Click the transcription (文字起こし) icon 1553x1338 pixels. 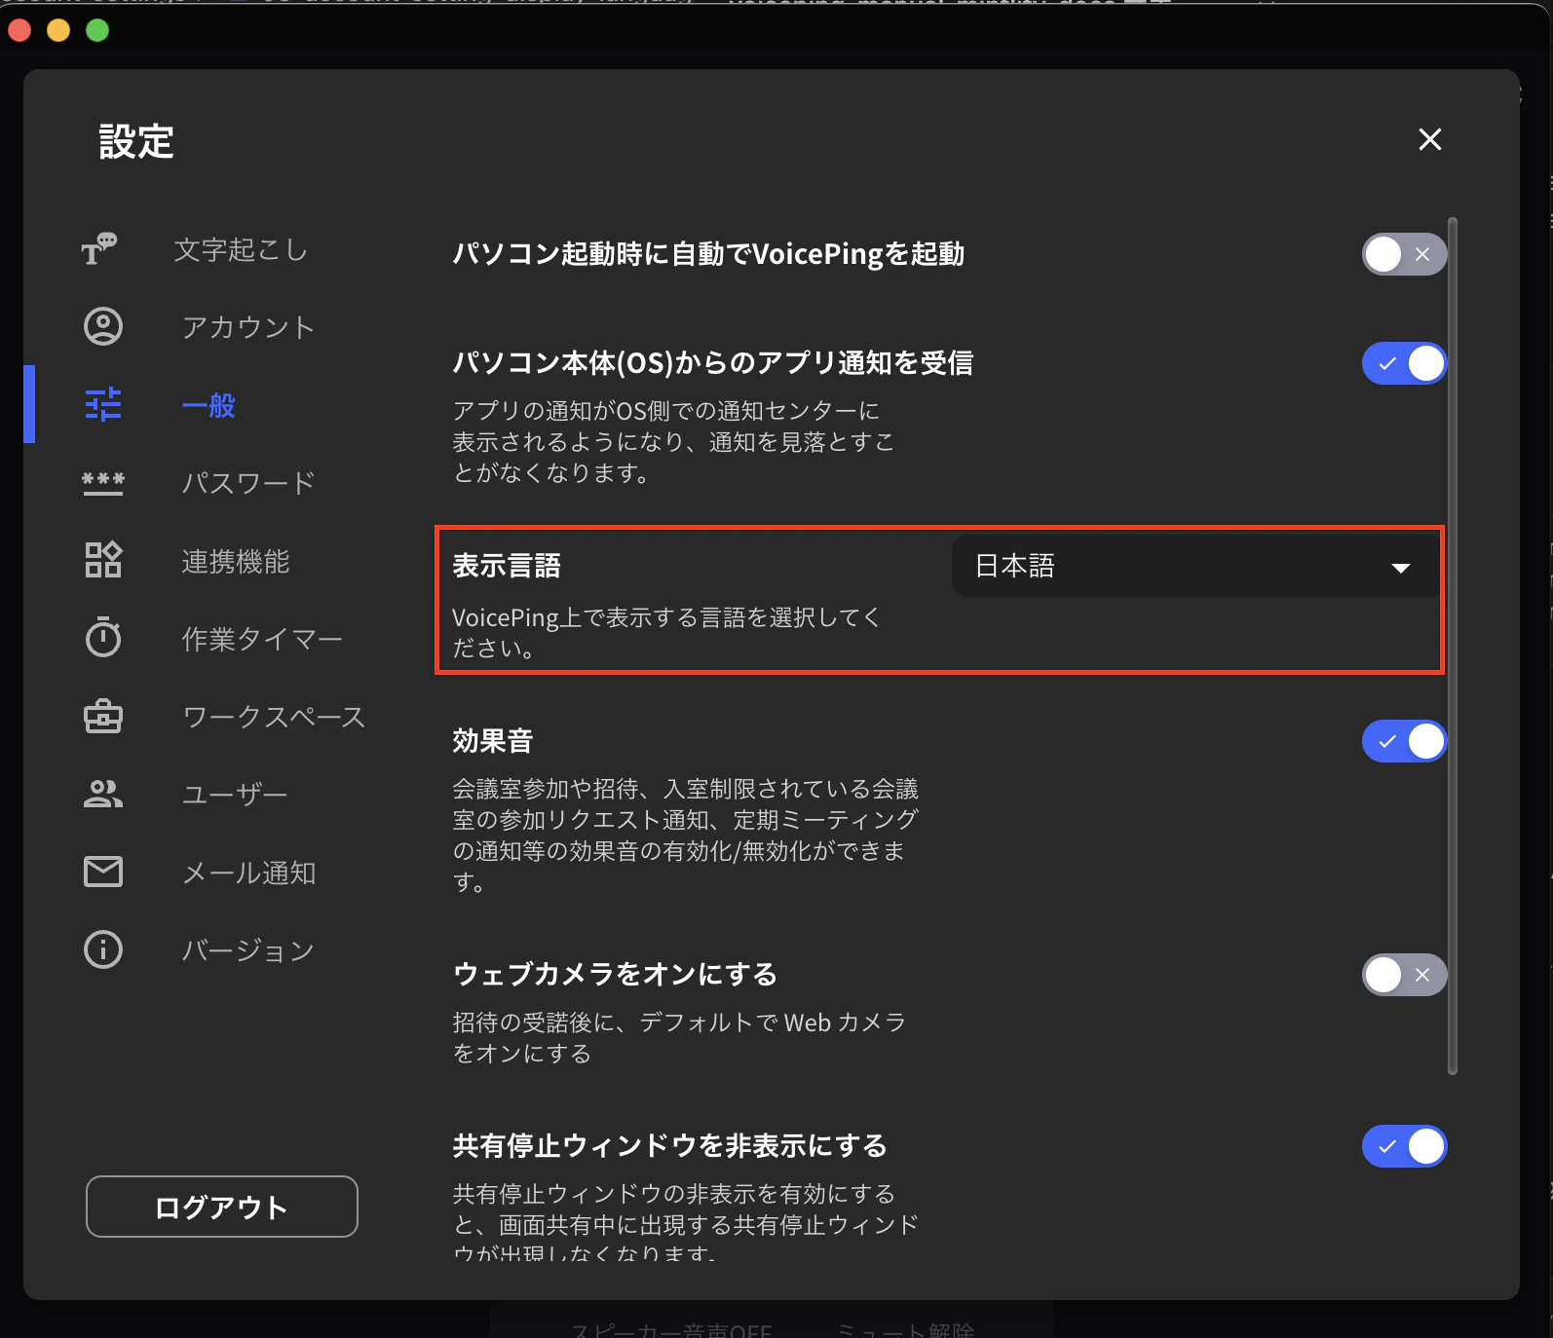click(99, 249)
